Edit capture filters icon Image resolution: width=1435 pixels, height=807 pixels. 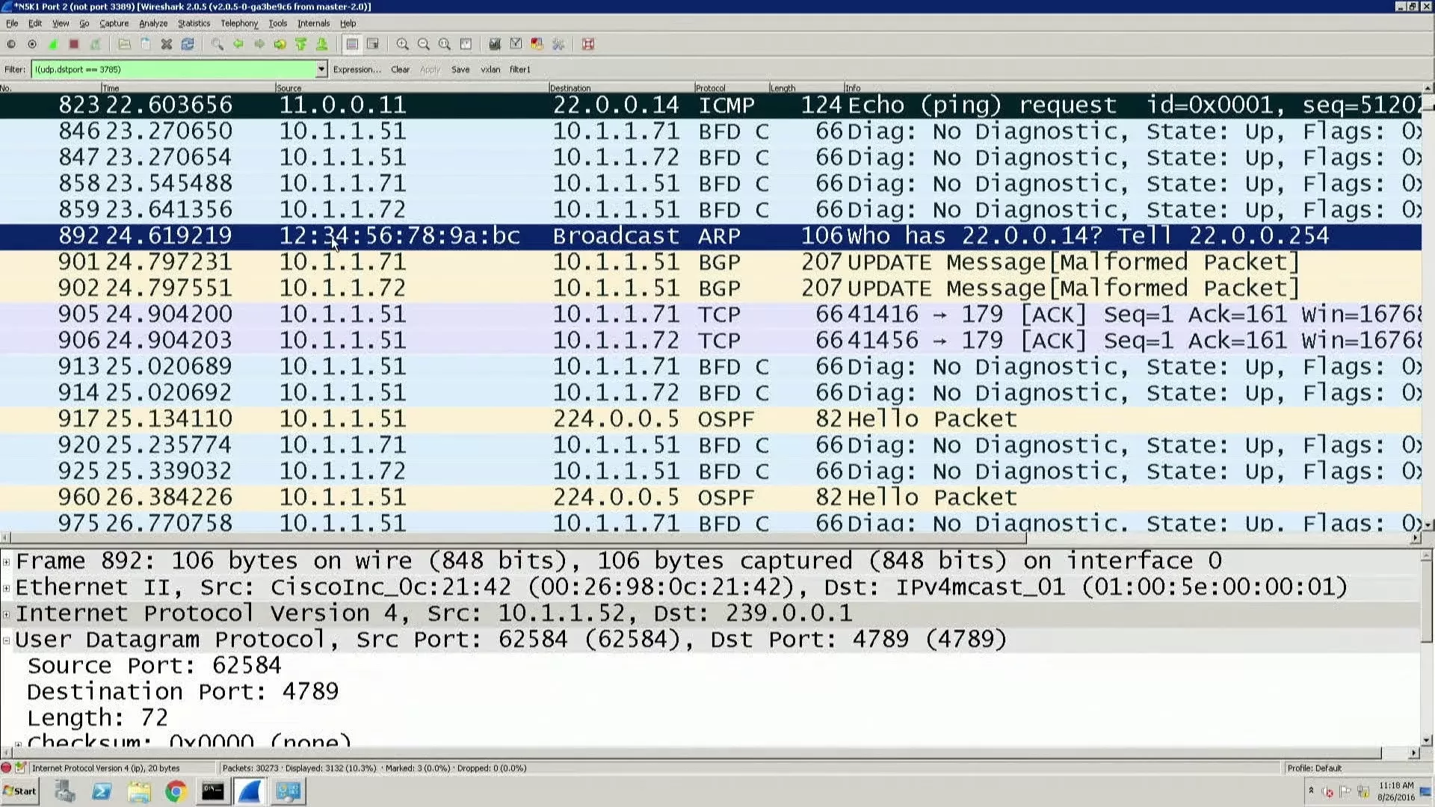(494, 44)
